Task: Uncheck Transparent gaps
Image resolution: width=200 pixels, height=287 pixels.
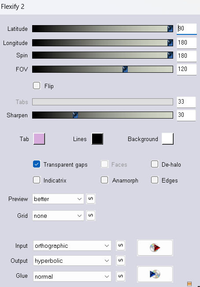Action: coord(37,164)
